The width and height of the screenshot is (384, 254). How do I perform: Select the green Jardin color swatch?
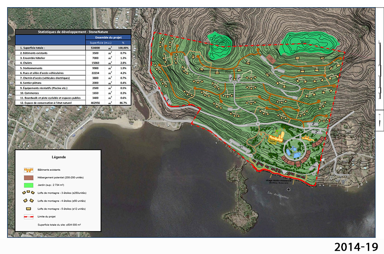click(28, 185)
